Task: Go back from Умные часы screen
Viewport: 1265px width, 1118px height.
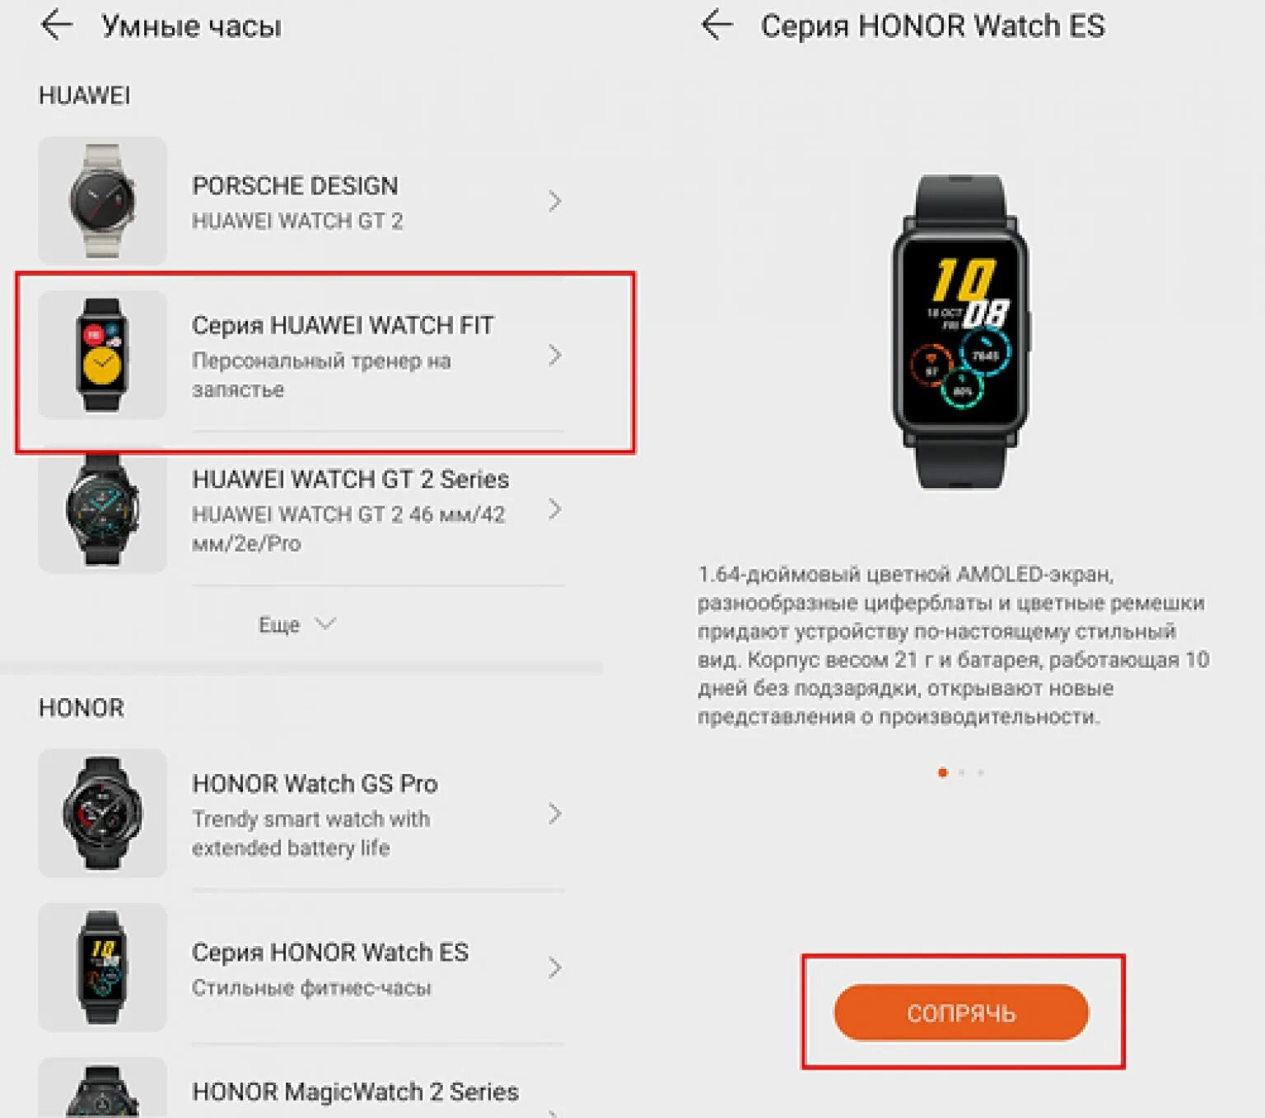Action: pyautogui.click(x=57, y=25)
